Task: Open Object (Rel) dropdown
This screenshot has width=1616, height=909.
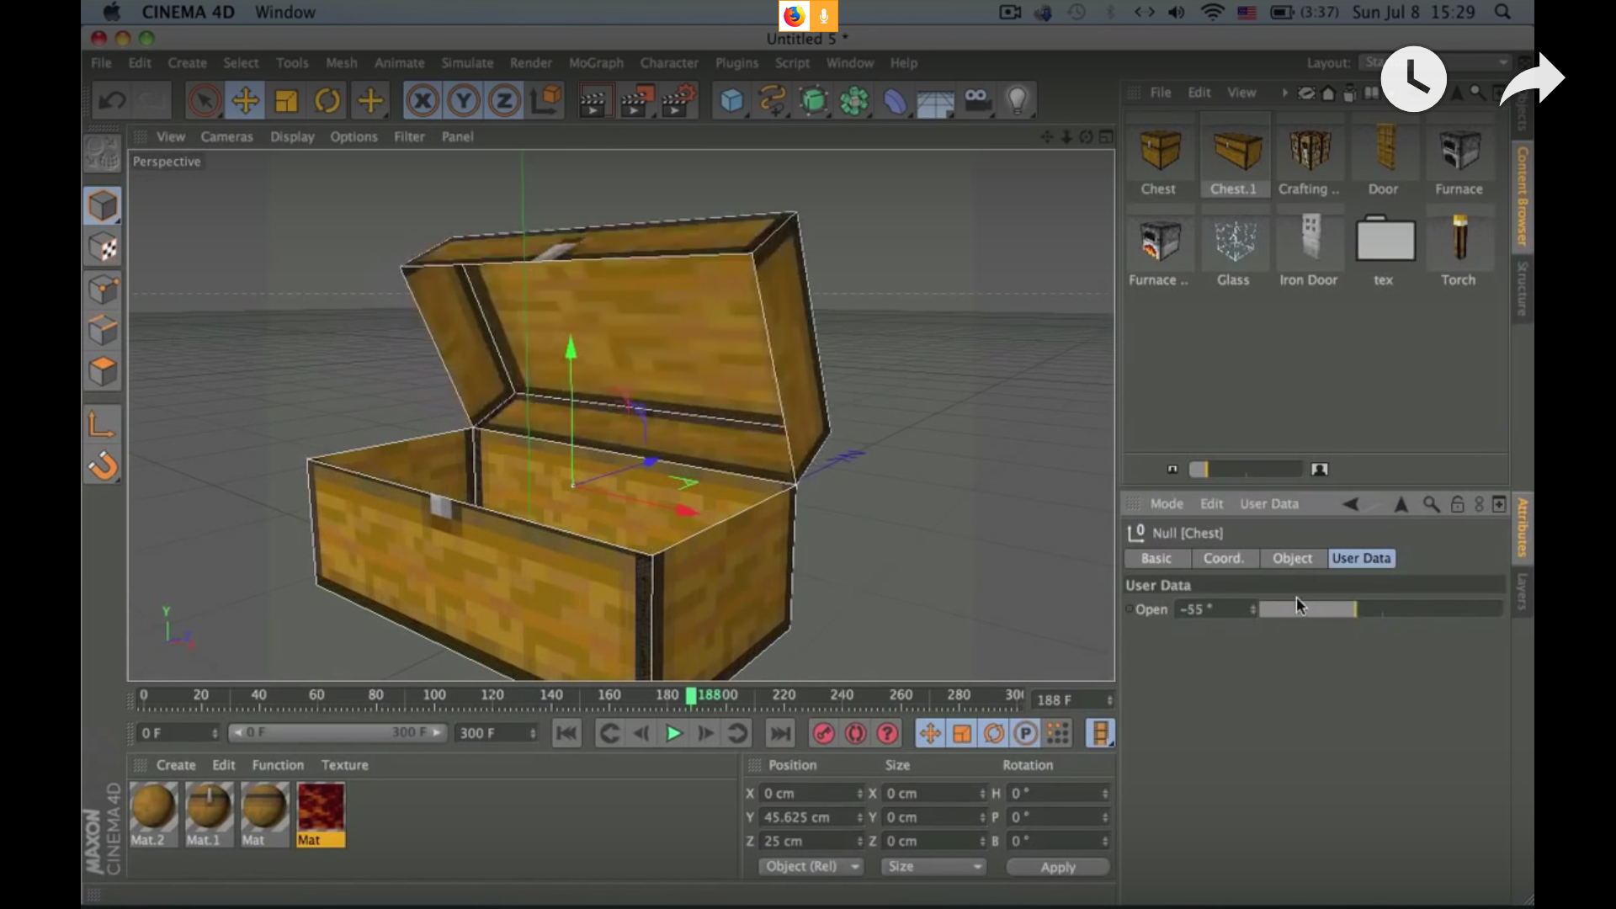Action: point(811,866)
